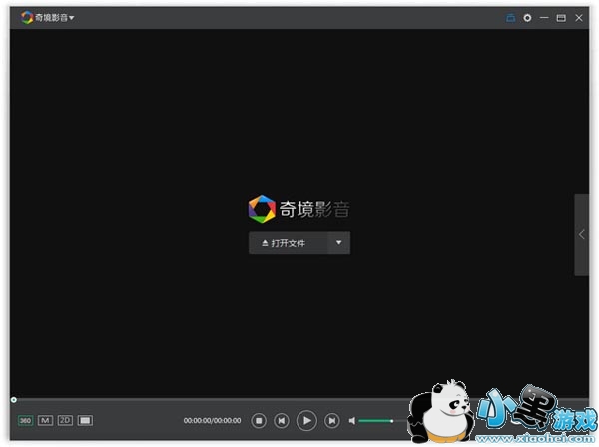Expand the dropdown arrow beside 打开文件
This screenshot has width=599, height=447.
[x=338, y=243]
